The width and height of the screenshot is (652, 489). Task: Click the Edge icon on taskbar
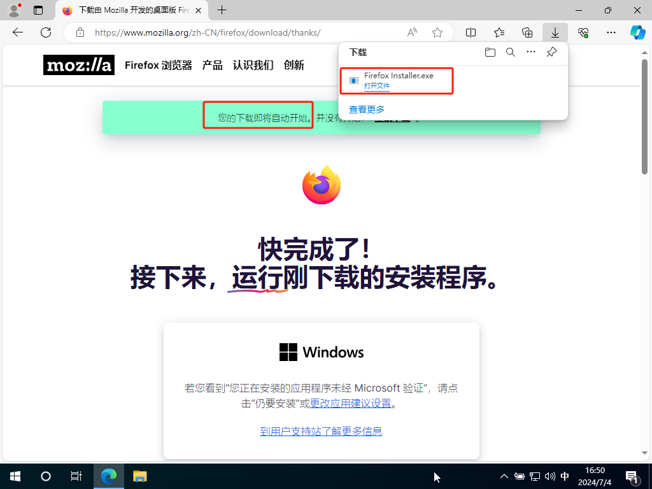pyautogui.click(x=109, y=476)
